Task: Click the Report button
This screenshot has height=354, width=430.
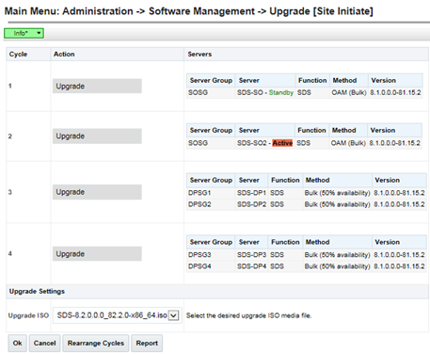Action: [x=147, y=343]
